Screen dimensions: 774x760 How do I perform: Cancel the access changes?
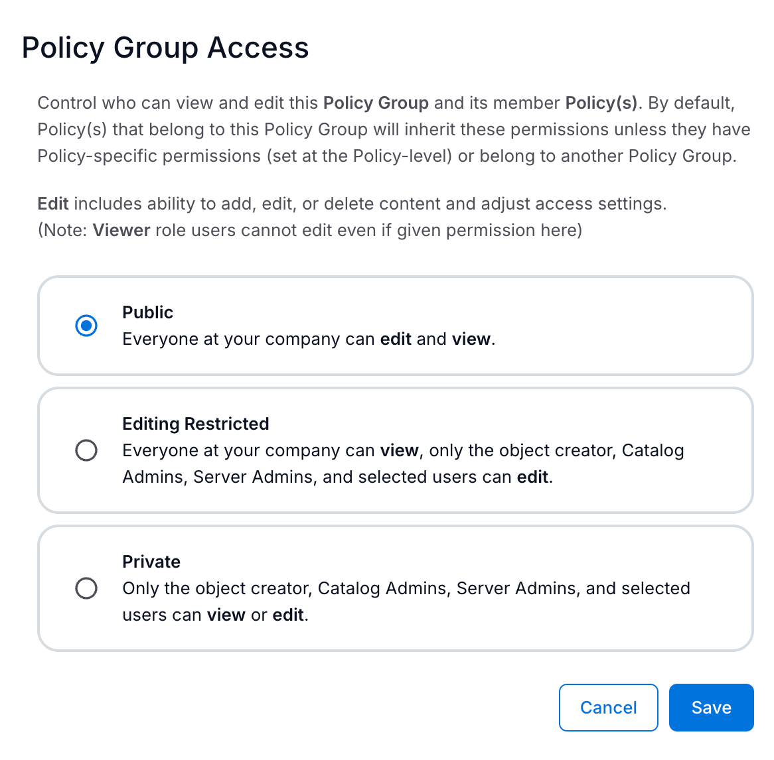click(x=608, y=708)
